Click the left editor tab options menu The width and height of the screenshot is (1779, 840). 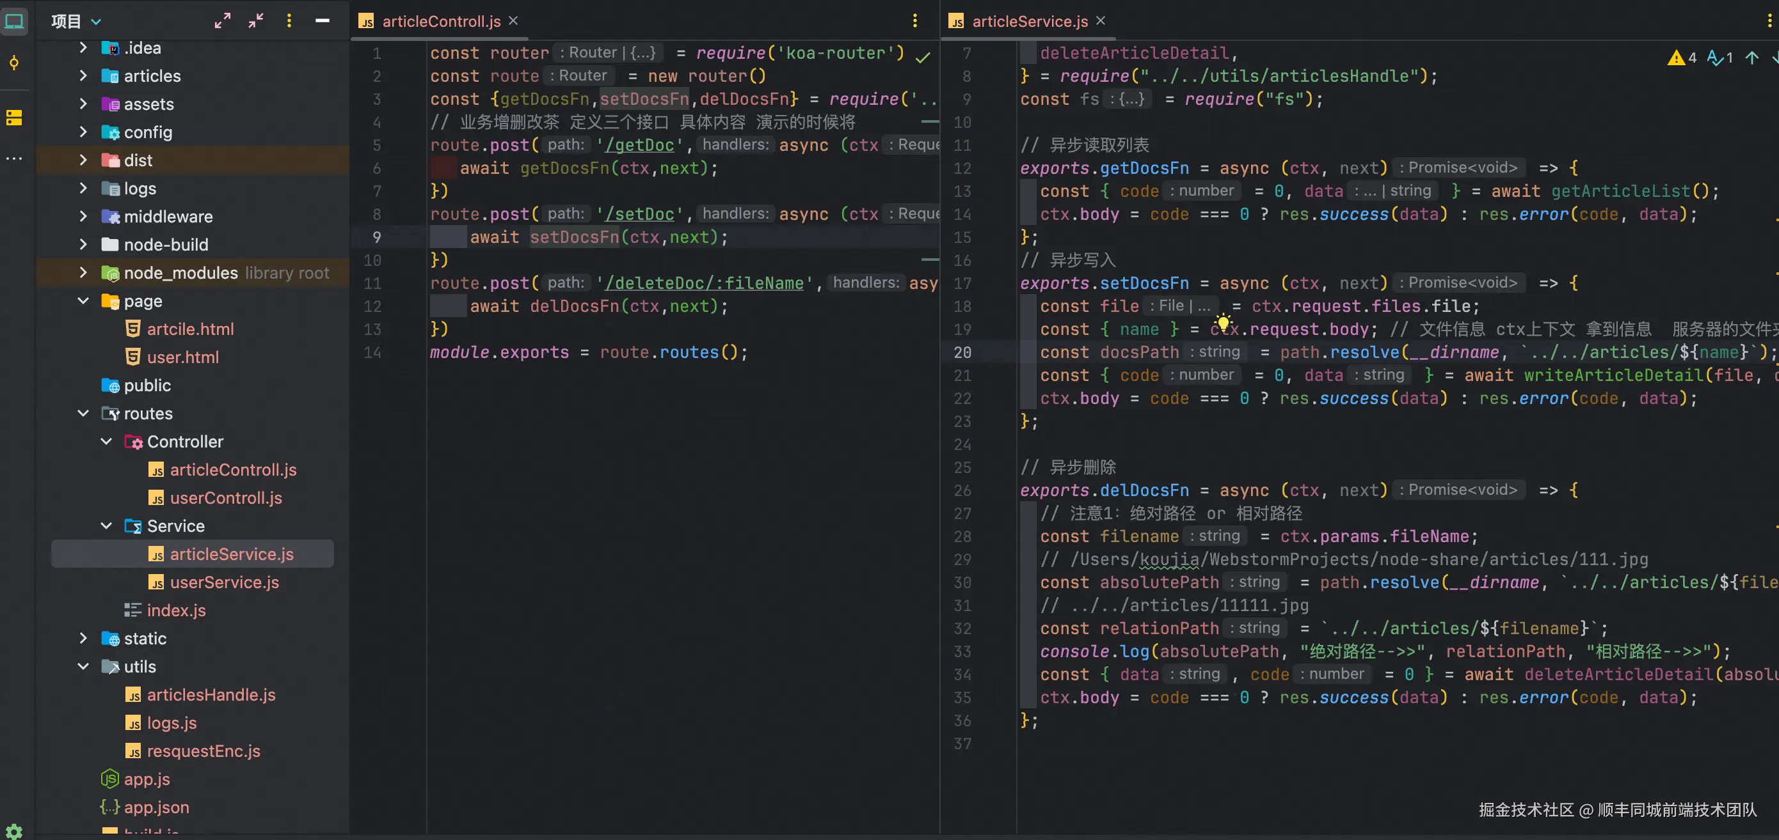tap(915, 20)
